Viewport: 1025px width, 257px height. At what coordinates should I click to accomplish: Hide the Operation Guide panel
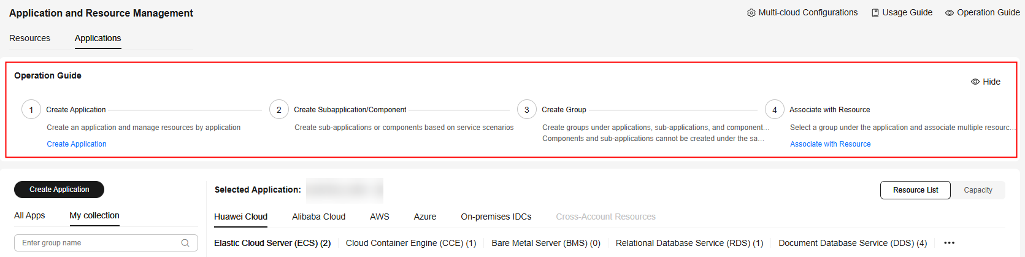(x=986, y=82)
